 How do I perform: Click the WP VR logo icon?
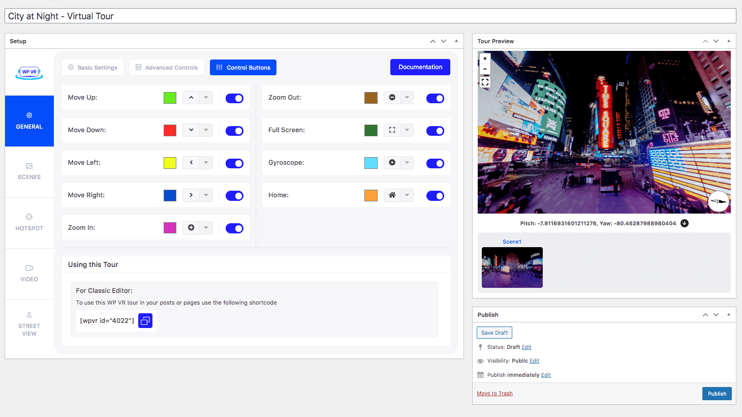click(29, 72)
